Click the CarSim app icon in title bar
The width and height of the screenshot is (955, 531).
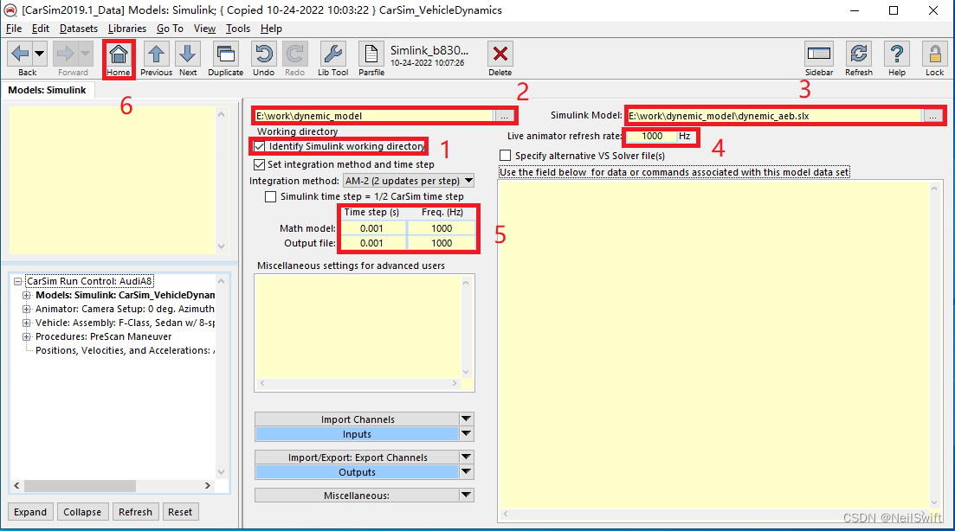point(10,10)
